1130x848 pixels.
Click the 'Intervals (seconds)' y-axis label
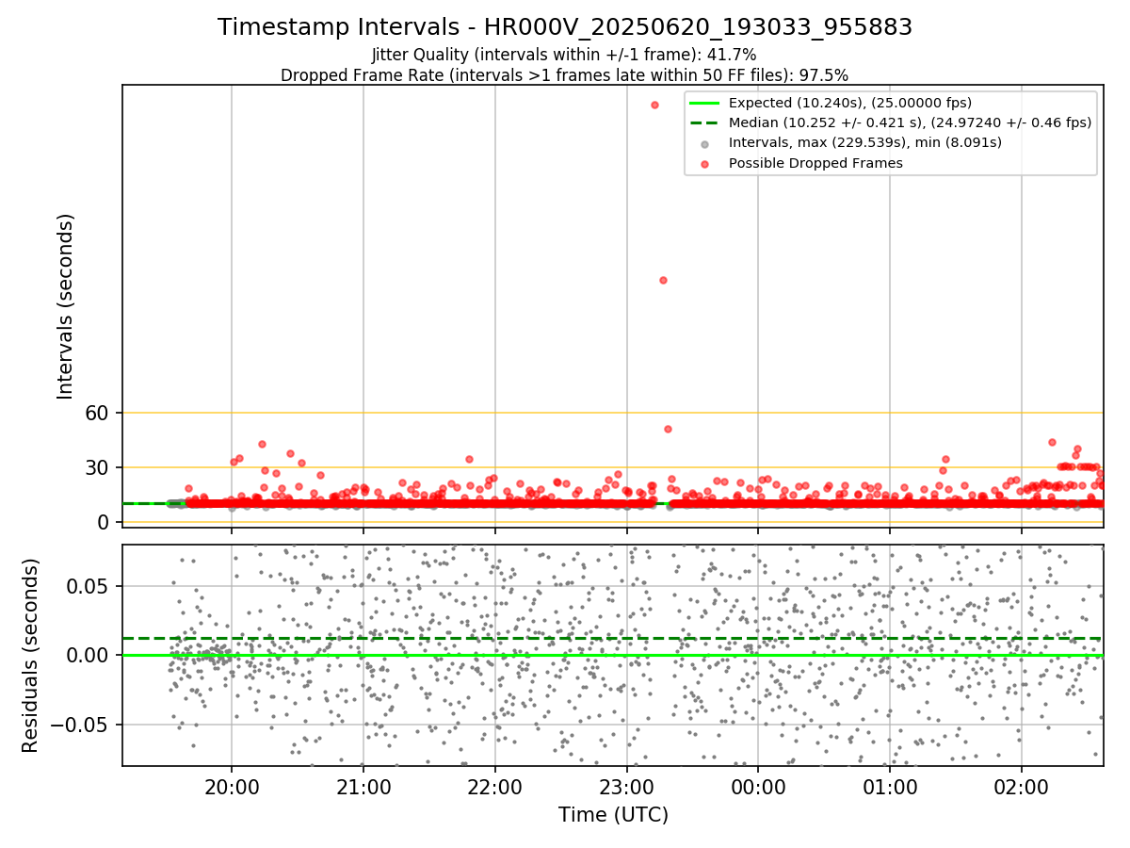pos(66,305)
